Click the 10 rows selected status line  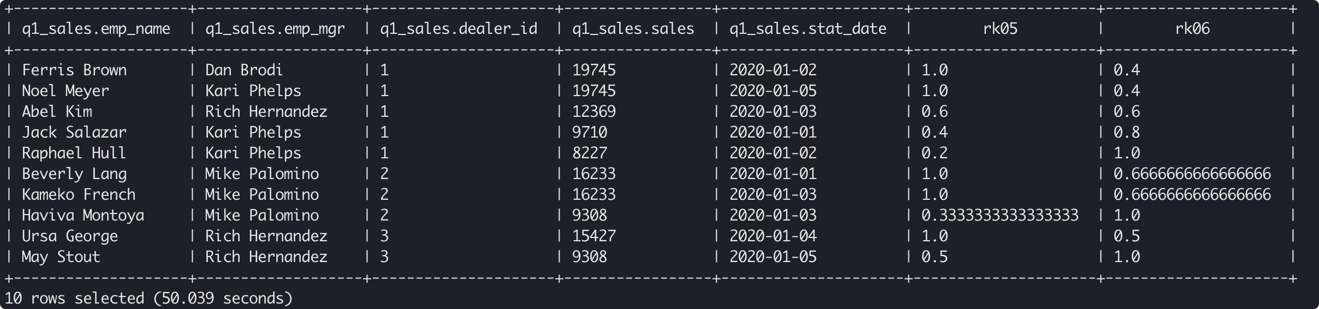[x=148, y=298]
